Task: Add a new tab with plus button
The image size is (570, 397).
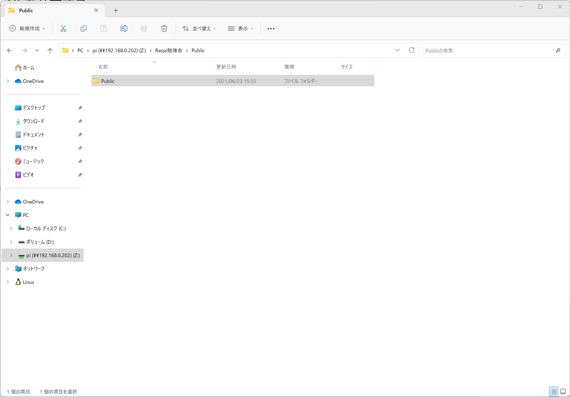Action: pyautogui.click(x=116, y=11)
